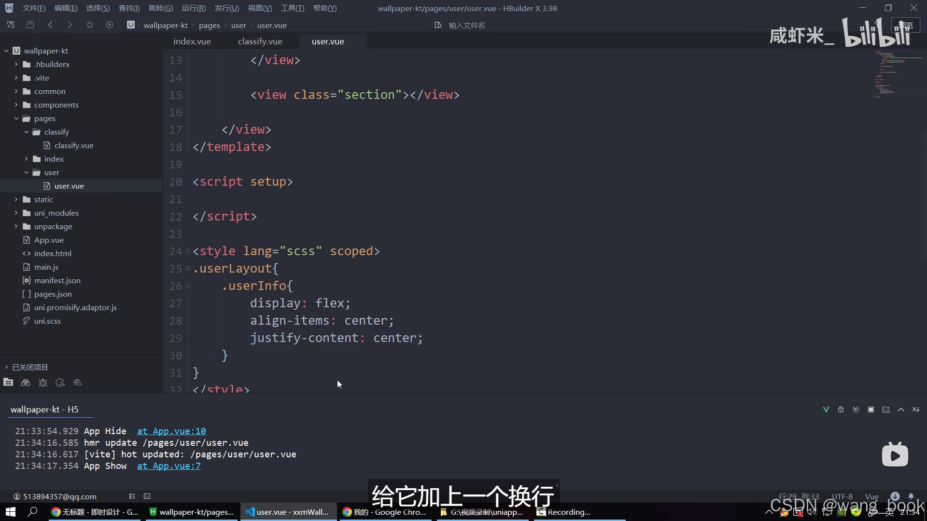
Task: Go forward using the right arrow
Action: pos(70,25)
